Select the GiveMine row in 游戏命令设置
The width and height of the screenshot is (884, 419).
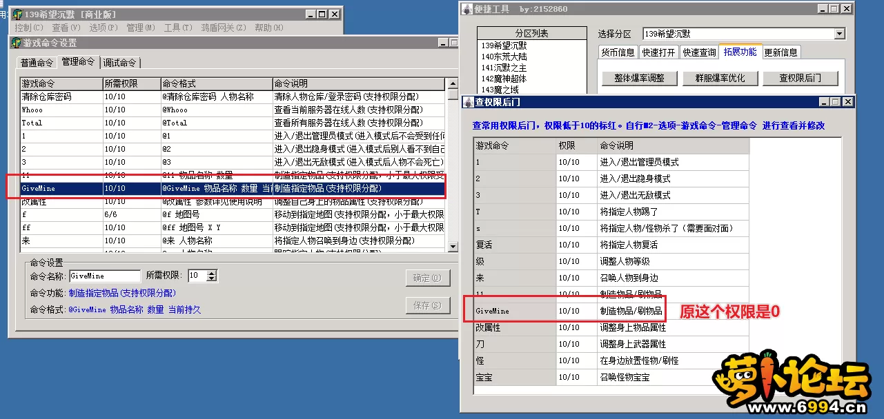coord(233,188)
